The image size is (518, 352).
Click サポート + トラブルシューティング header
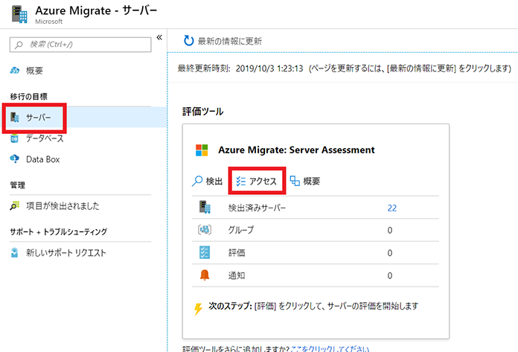pos(59,231)
